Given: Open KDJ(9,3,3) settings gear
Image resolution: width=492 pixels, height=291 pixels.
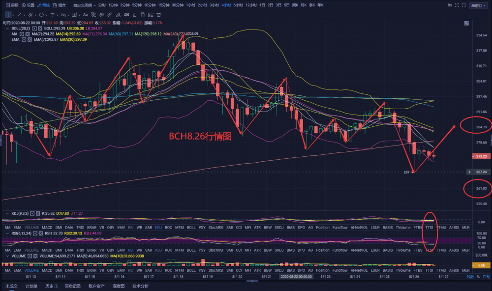Looking at the screenshot, I should point(32,213).
